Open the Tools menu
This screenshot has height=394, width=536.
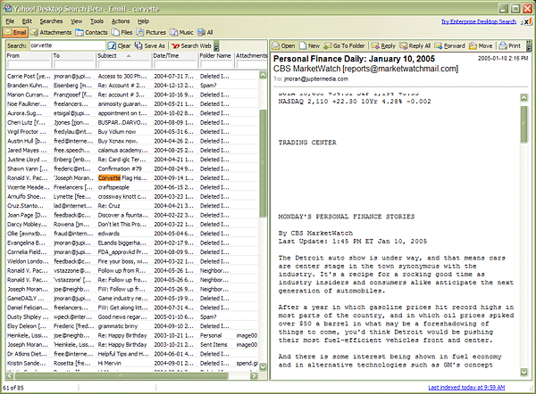96,21
